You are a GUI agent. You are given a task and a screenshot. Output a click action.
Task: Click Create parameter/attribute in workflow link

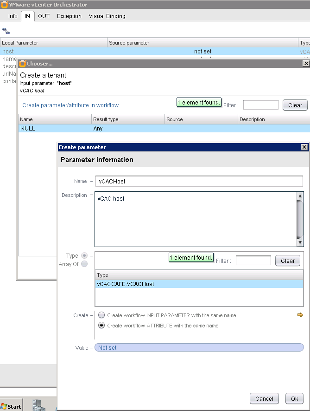click(70, 105)
